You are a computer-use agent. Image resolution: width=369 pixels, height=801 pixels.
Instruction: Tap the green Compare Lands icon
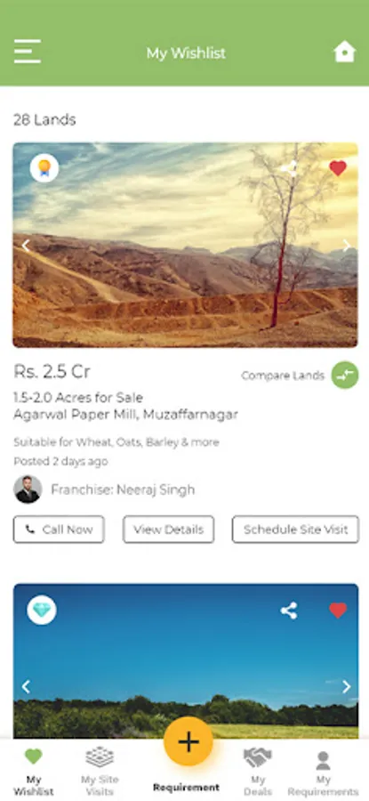[x=345, y=375]
